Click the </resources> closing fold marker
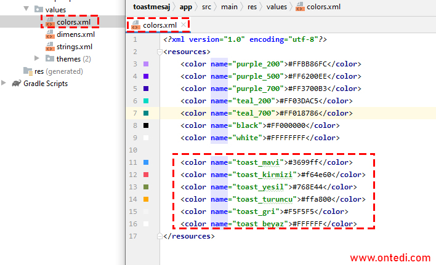The height and width of the screenshot is (265, 436). [159, 236]
